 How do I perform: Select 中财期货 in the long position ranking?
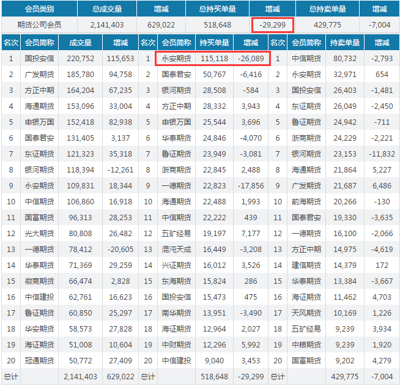(176, 344)
